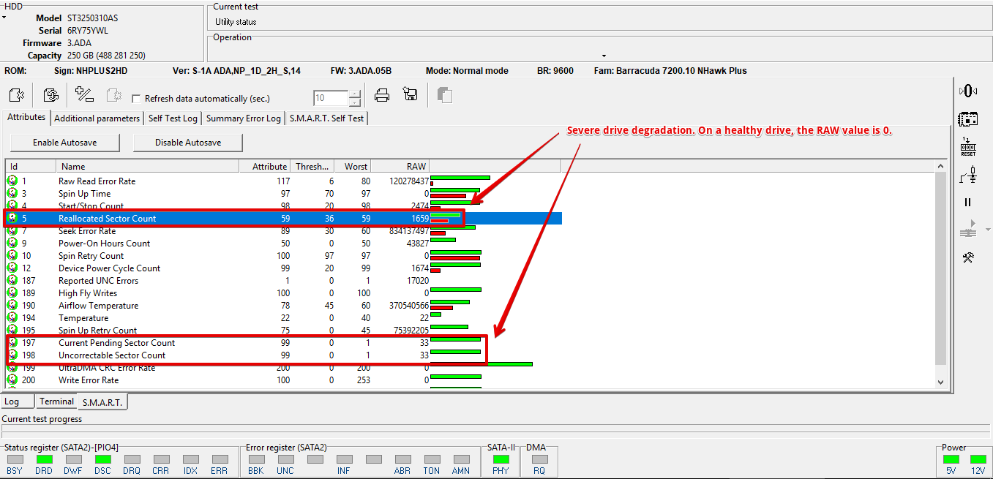
Task: Increase the refresh interval with the up arrow
Action: coord(355,94)
